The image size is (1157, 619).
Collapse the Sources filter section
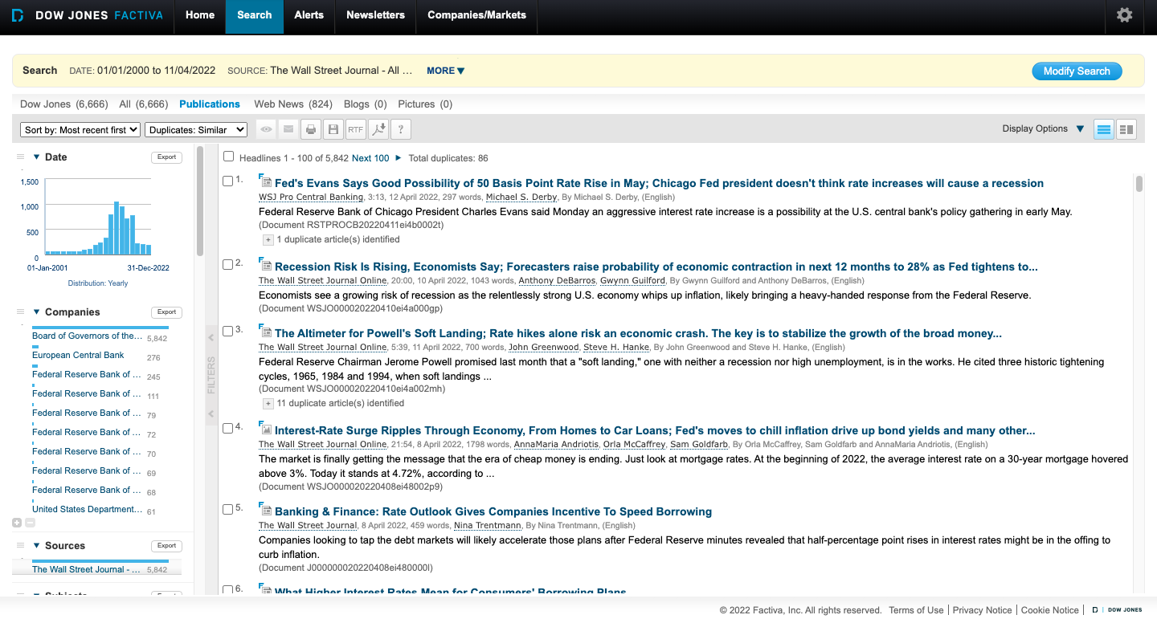click(x=36, y=546)
